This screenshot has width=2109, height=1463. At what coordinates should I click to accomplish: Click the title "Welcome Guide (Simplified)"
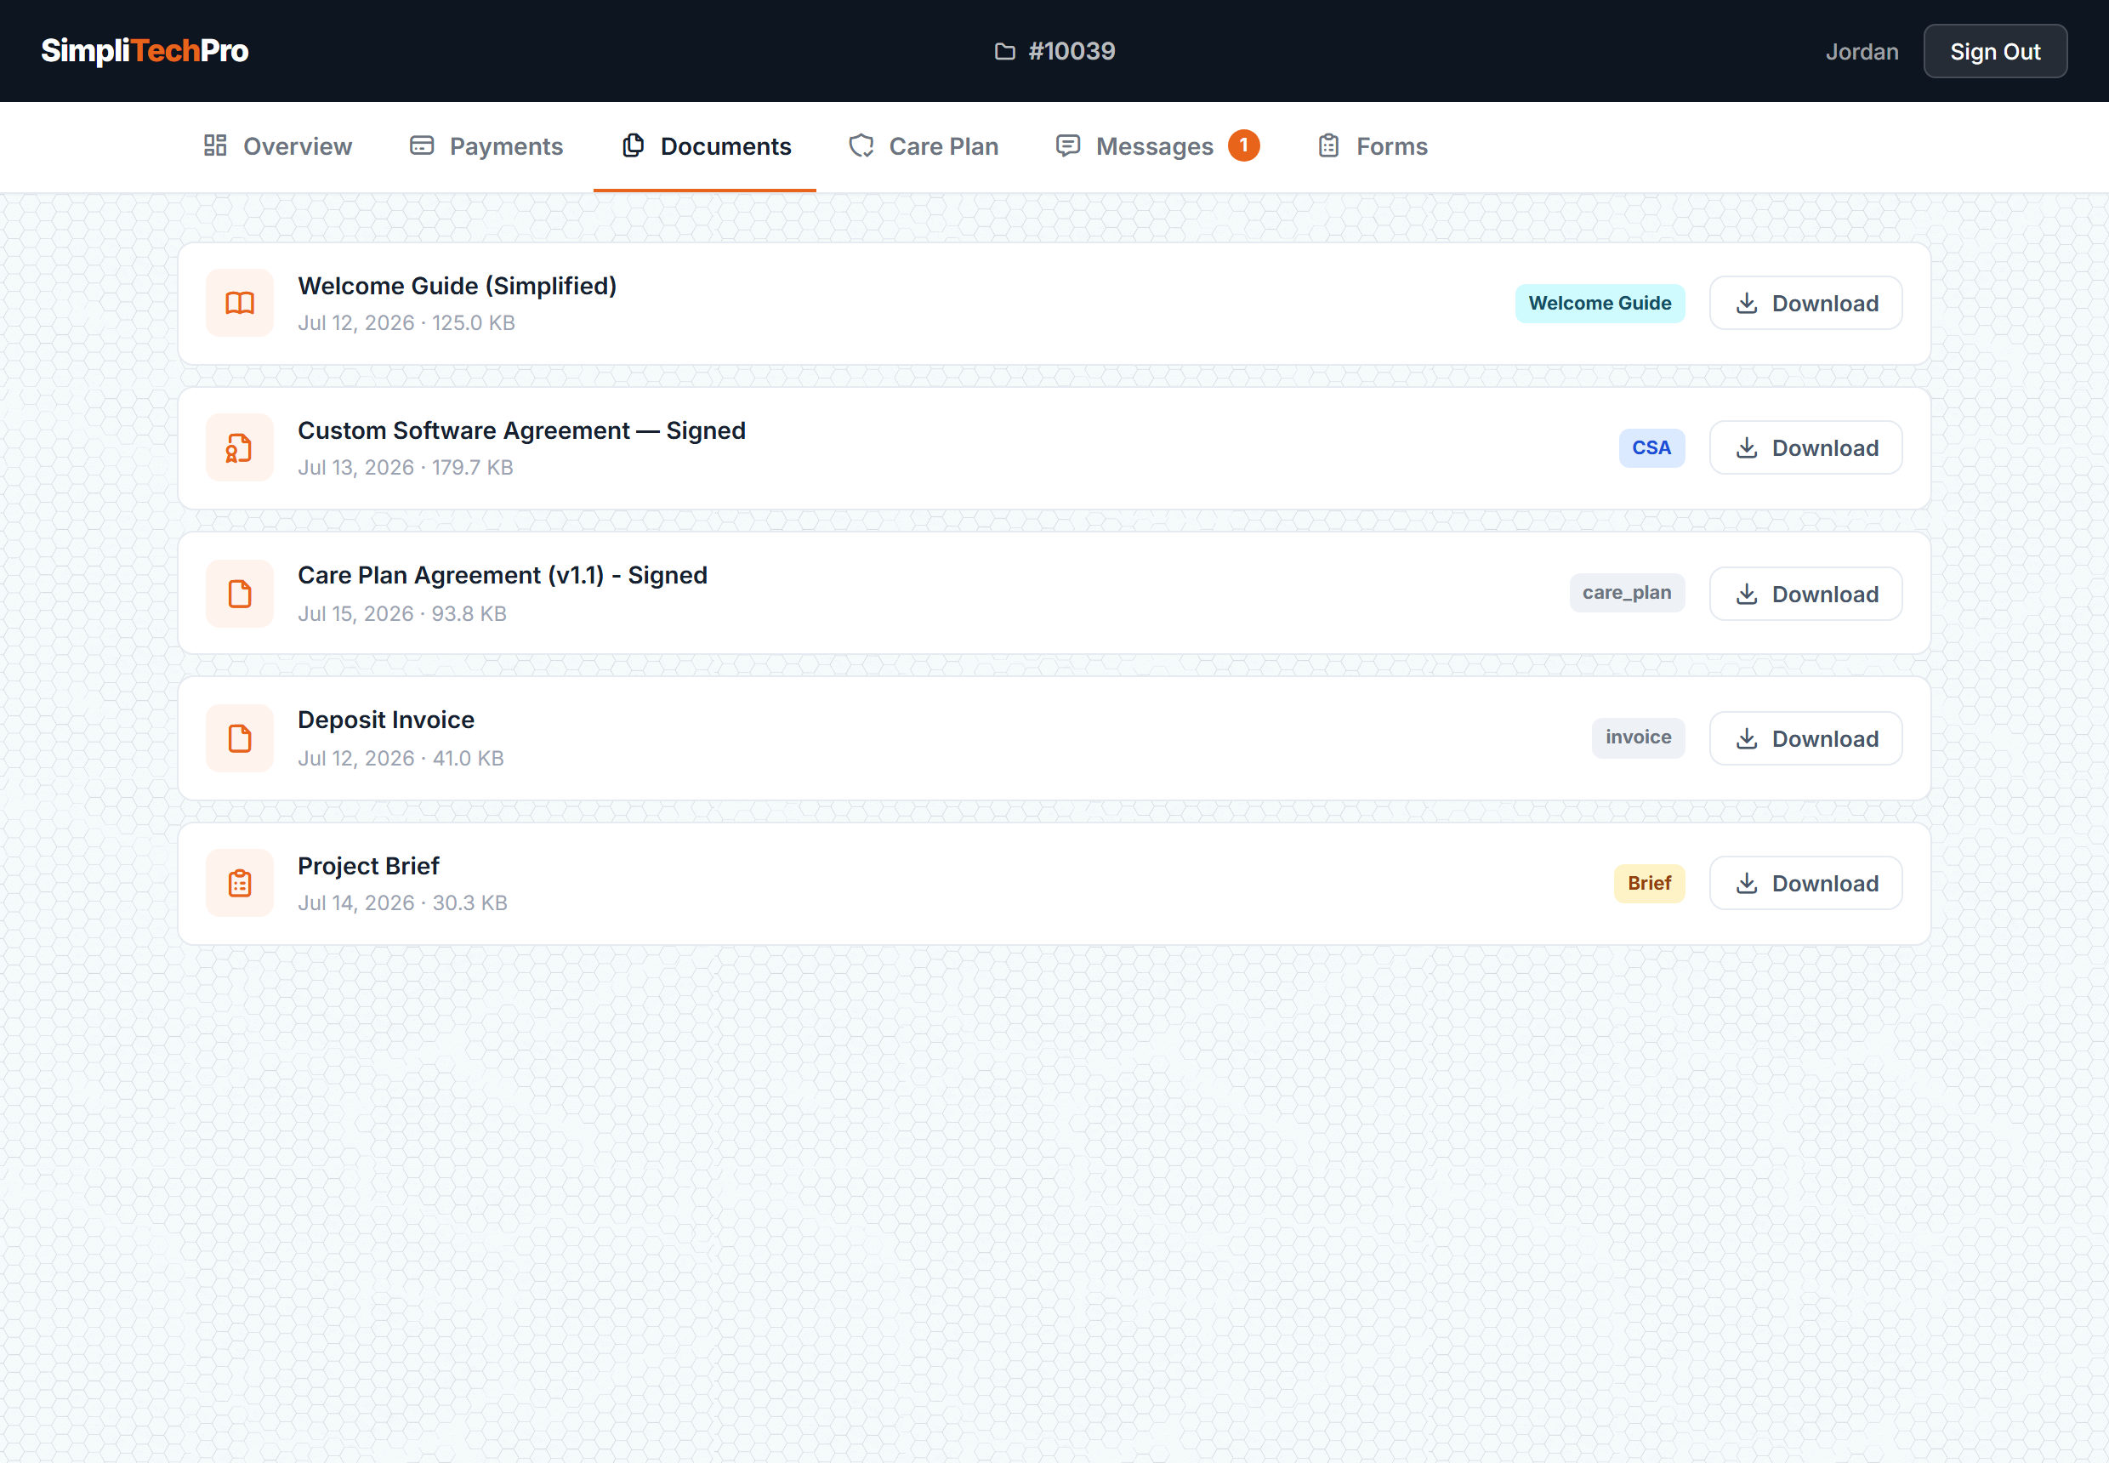[458, 286]
